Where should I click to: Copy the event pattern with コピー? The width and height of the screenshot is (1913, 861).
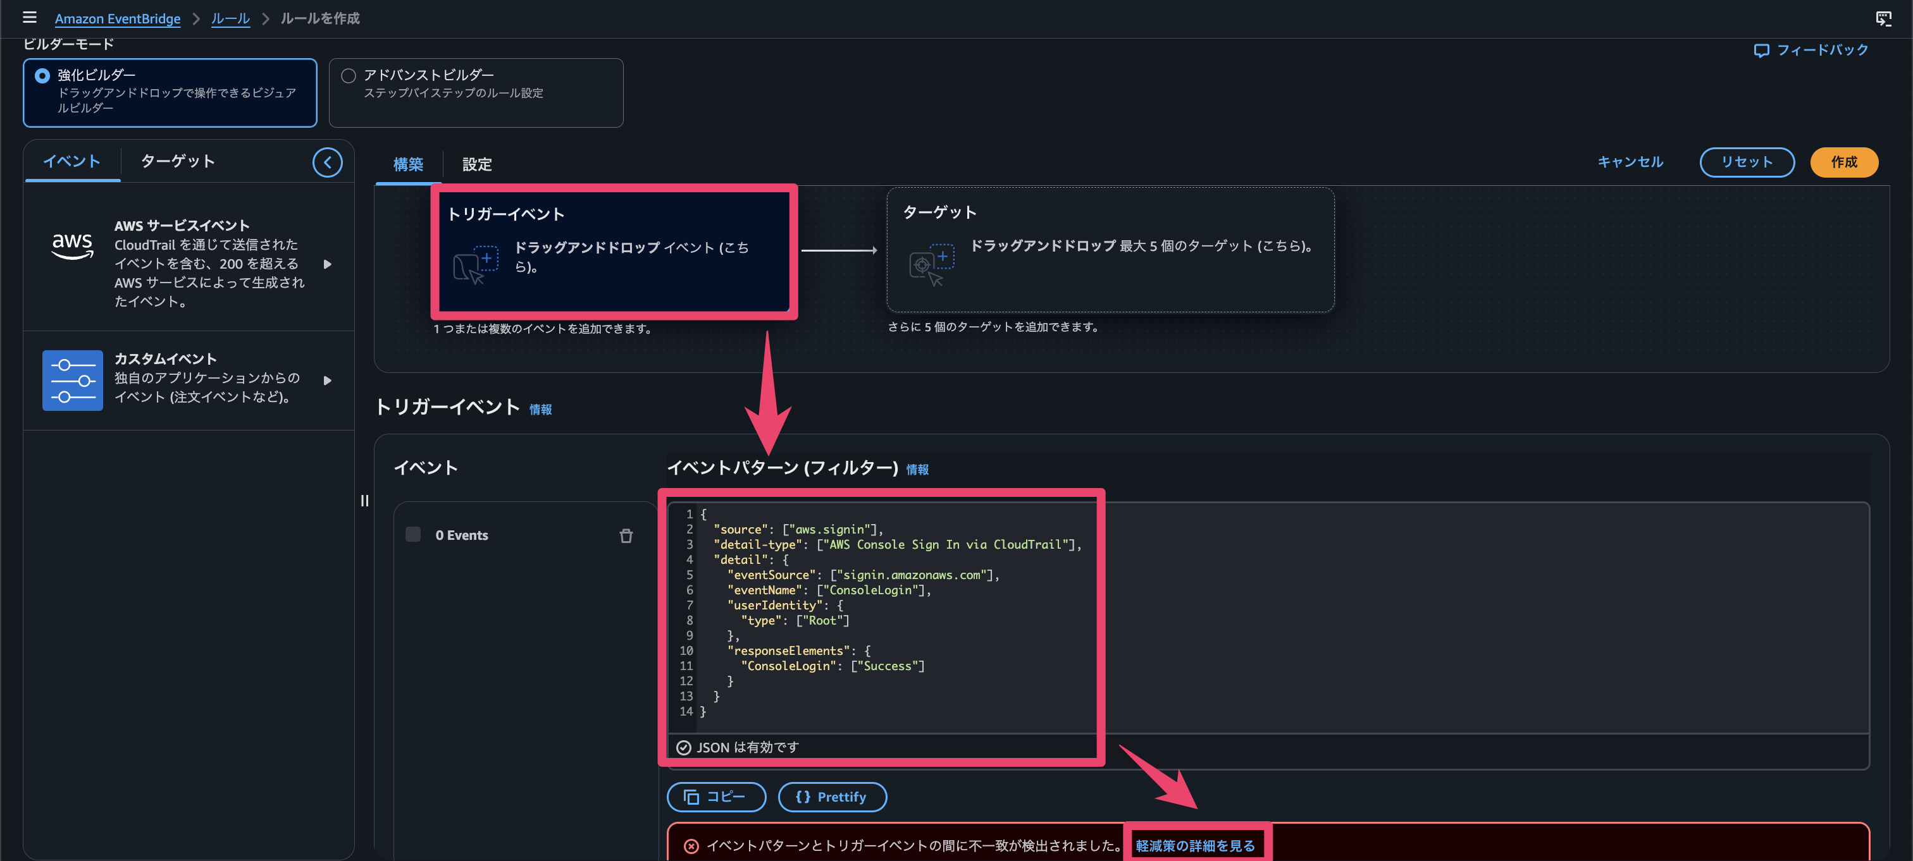[716, 797]
